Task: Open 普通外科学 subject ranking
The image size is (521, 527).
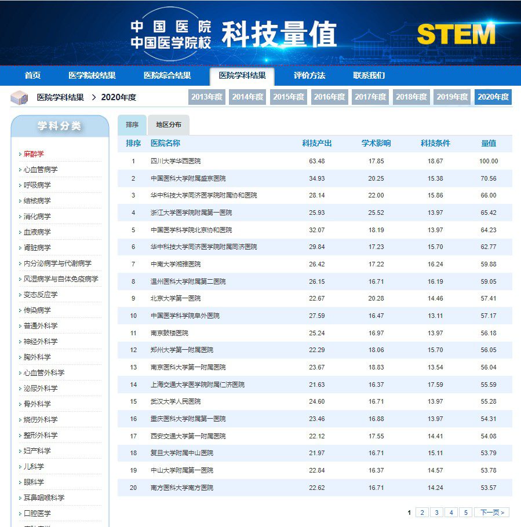Action: [41, 325]
